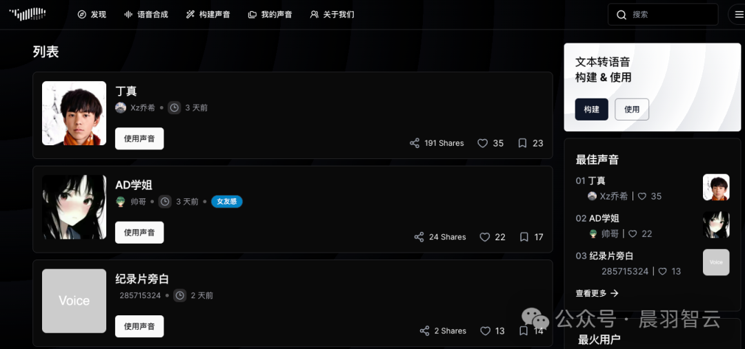Image resolution: width=745 pixels, height=349 pixels.
Task: Click share icon beside 2 Shares
Action: click(424, 331)
